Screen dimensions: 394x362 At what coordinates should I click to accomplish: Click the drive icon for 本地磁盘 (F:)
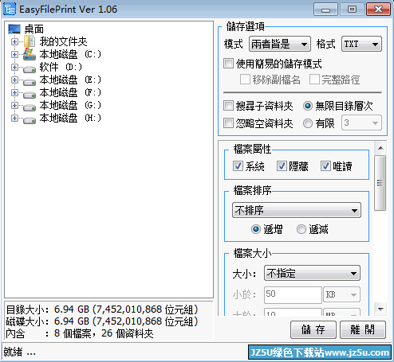[x=30, y=95]
